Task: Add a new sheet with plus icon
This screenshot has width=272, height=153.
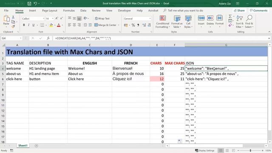Action: point(36,146)
